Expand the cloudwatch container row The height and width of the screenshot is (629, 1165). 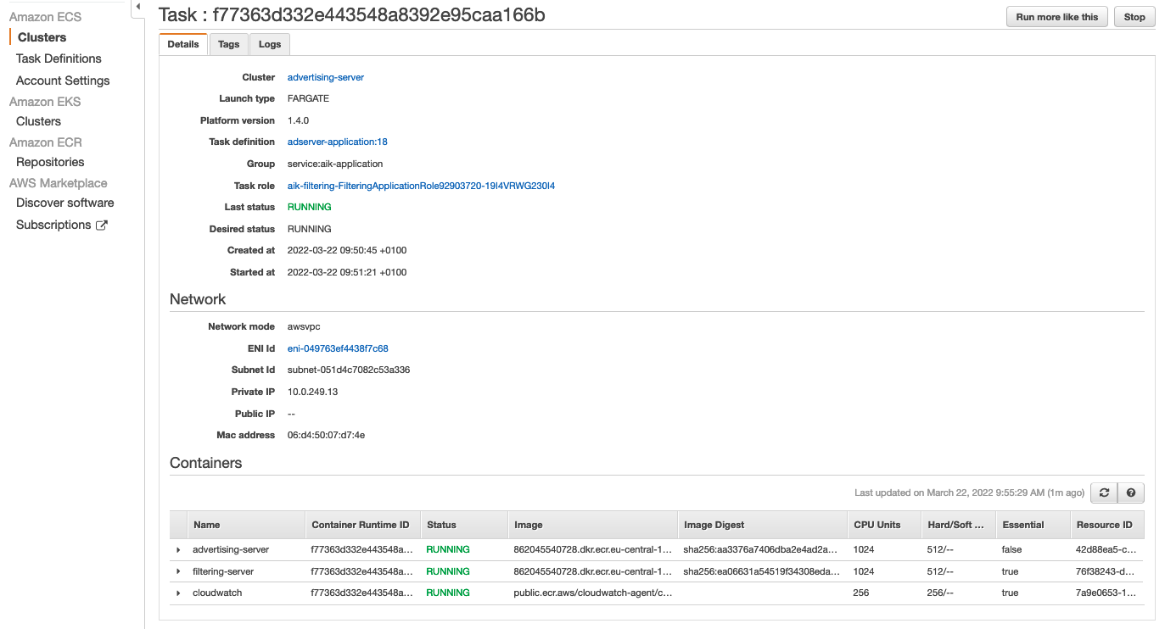coord(178,593)
